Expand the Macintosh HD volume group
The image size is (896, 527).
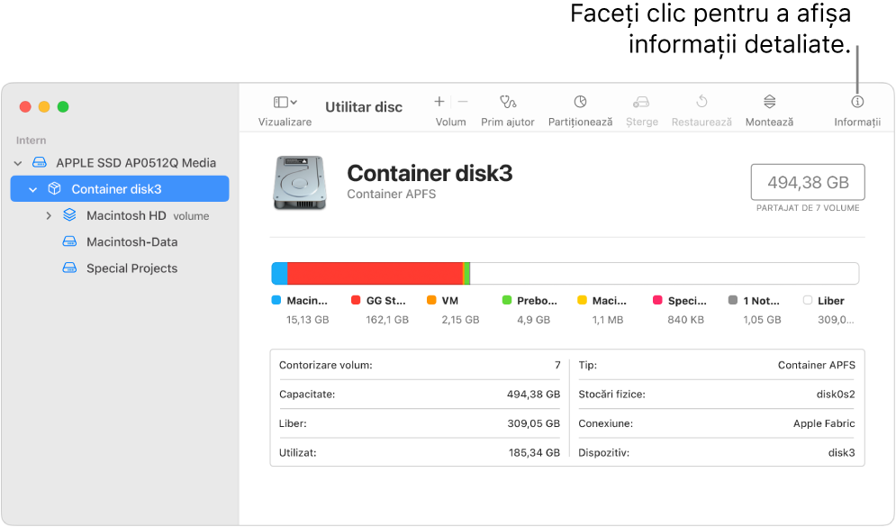tap(49, 216)
